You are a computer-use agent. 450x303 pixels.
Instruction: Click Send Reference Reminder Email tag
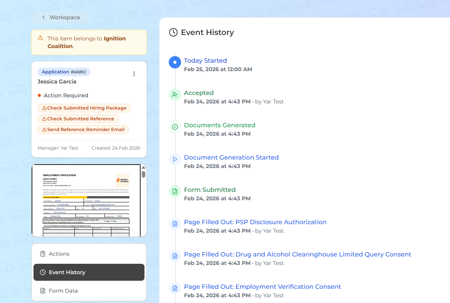(83, 130)
